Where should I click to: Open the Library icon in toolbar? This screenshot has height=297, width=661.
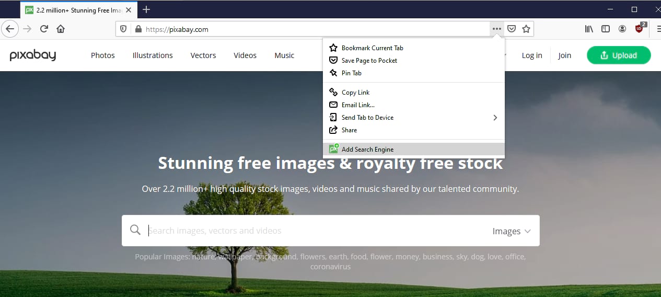click(x=589, y=29)
